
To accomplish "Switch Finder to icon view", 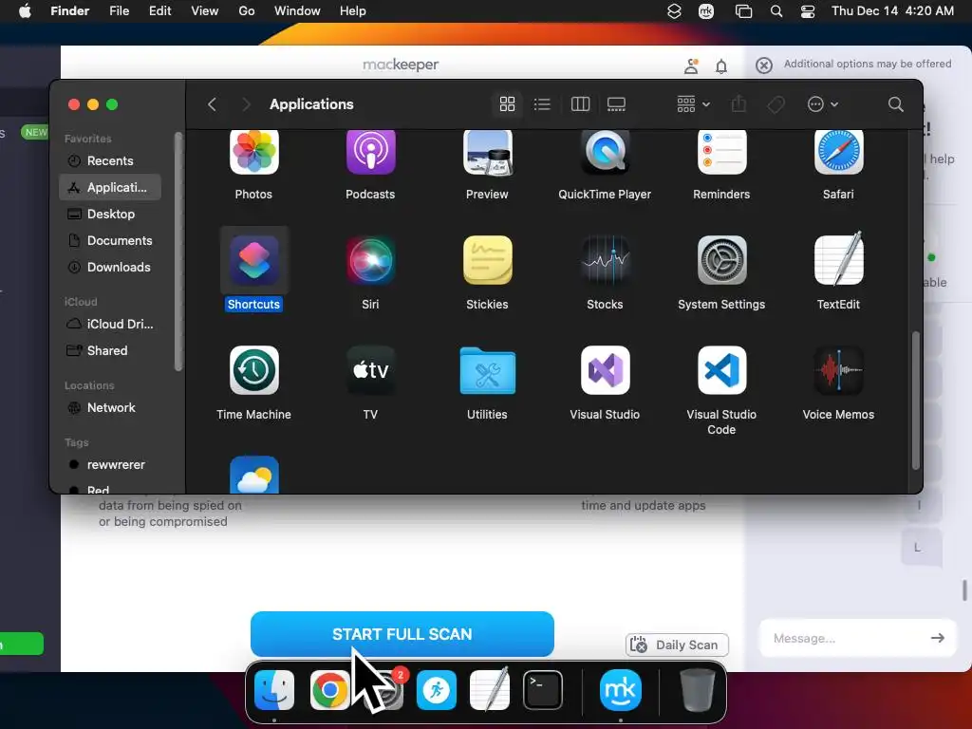I will [507, 104].
